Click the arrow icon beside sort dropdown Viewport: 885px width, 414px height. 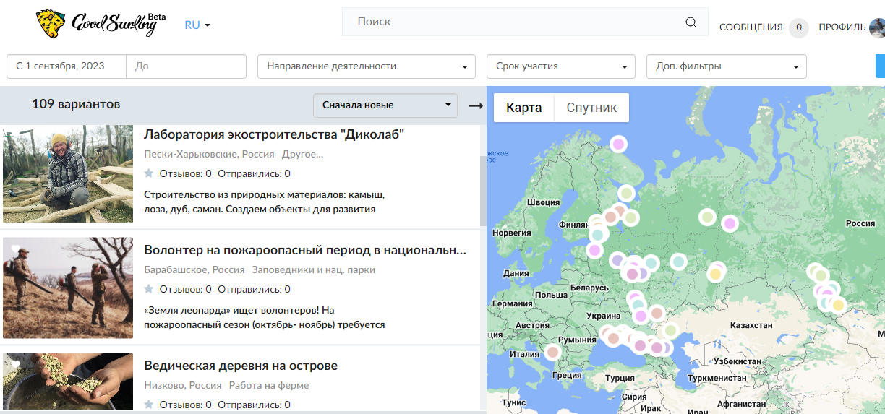pos(475,105)
